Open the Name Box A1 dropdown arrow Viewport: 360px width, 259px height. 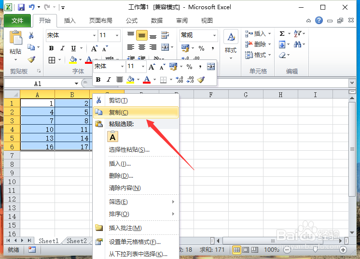76,84
